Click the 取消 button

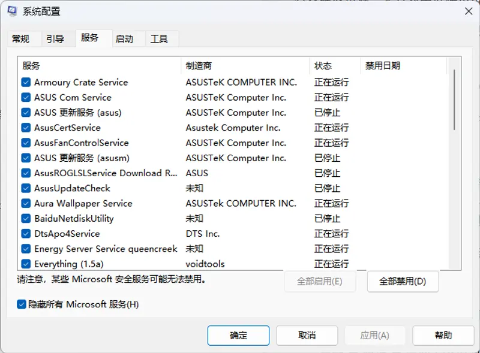(x=307, y=336)
